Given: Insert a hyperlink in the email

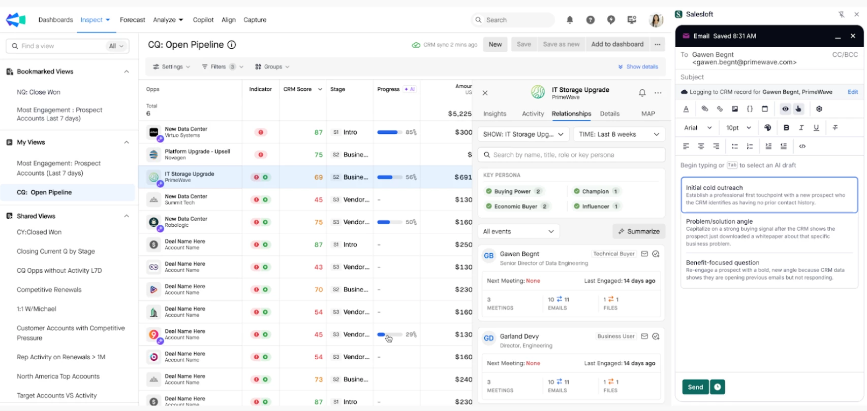Looking at the screenshot, I should 720,109.
